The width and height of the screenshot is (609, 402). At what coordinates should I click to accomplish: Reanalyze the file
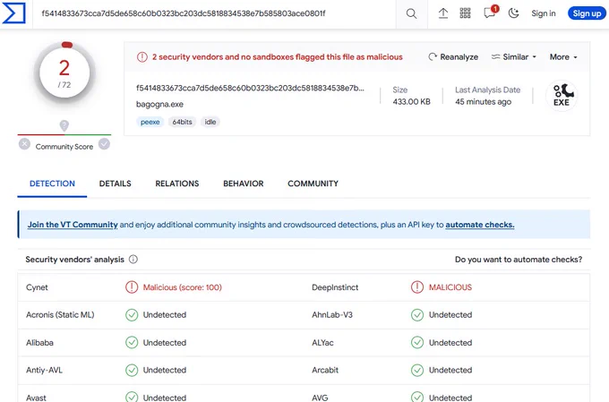[x=453, y=56]
